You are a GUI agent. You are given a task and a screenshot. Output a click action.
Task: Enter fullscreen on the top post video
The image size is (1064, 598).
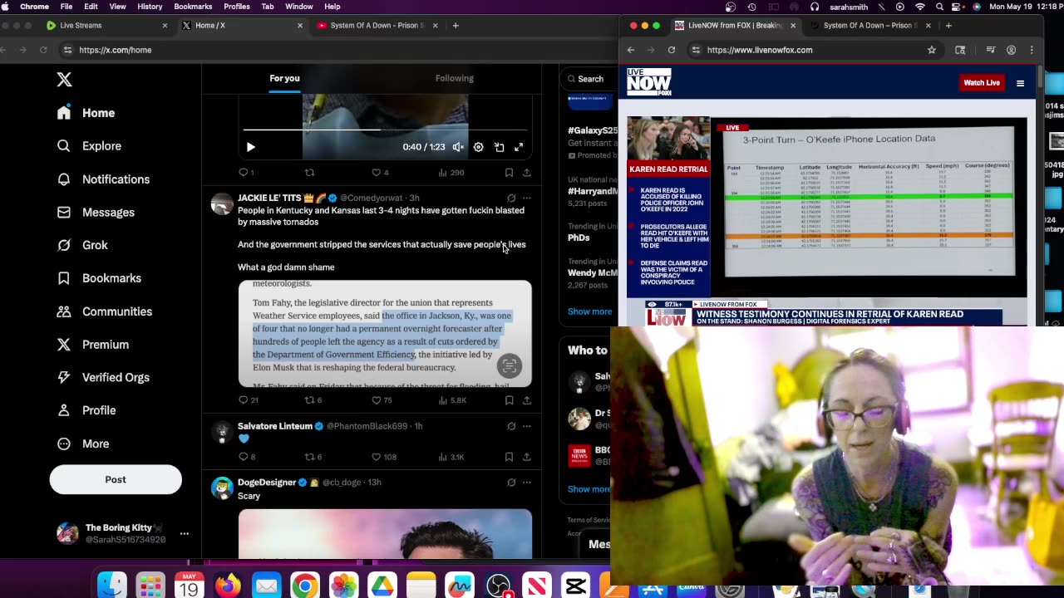point(519,147)
